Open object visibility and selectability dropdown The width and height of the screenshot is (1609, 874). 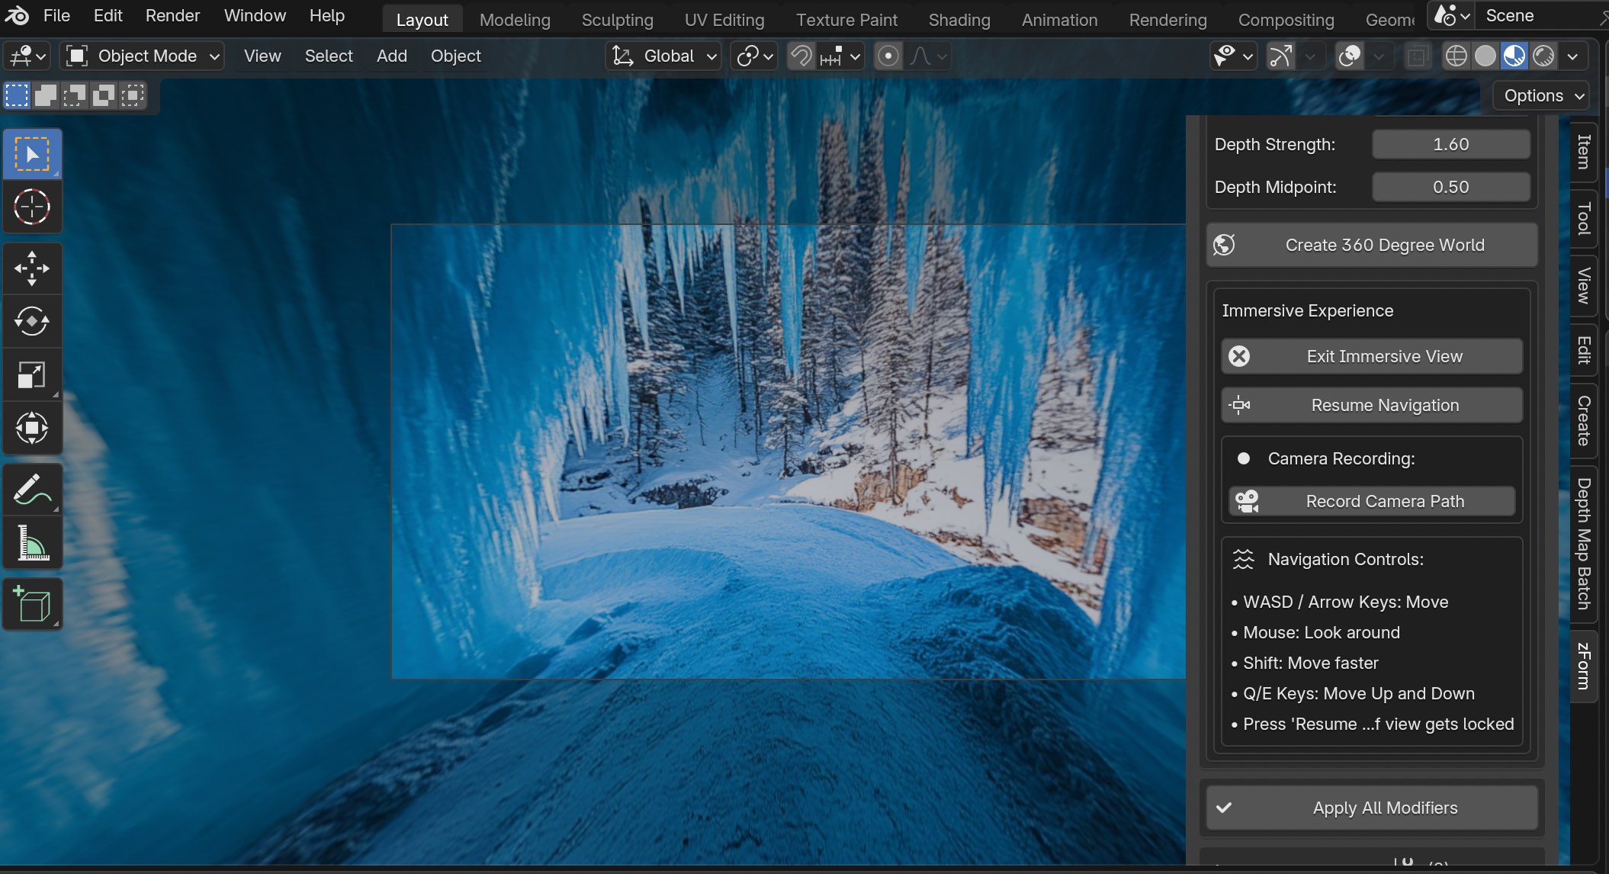tap(1233, 56)
